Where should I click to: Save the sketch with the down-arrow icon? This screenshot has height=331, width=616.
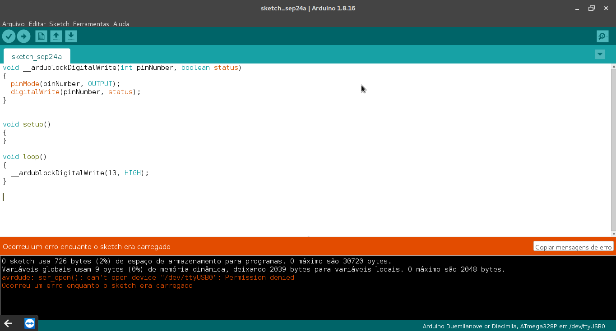[x=71, y=36]
